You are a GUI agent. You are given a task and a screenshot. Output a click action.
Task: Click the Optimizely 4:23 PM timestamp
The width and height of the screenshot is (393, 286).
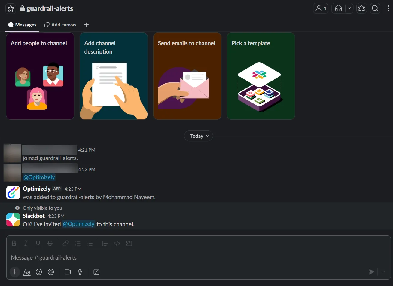pyautogui.click(x=73, y=189)
